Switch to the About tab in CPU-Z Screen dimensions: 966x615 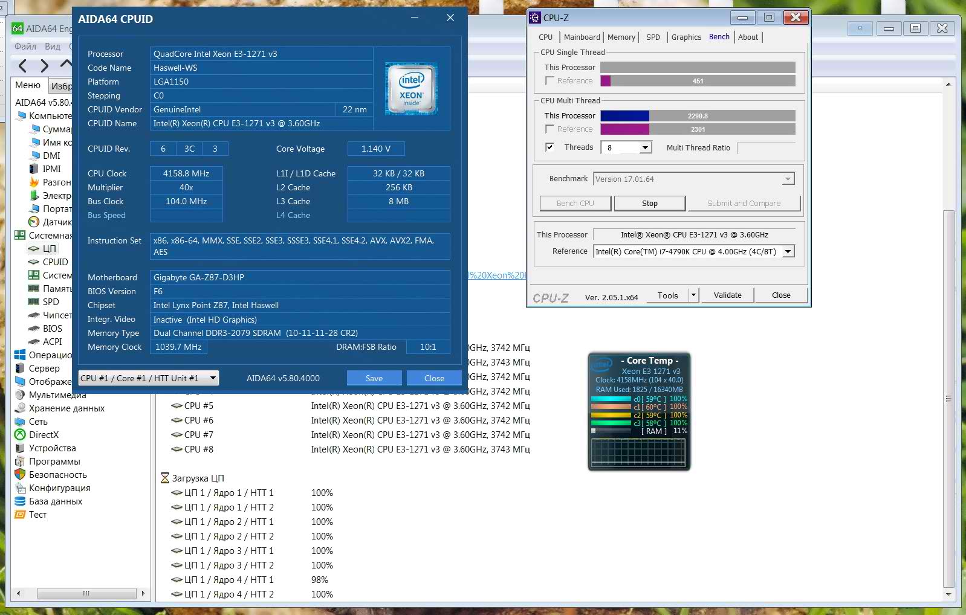pyautogui.click(x=748, y=37)
